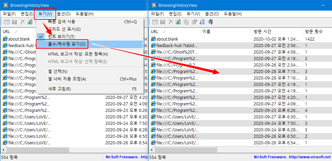332x161 pixels.
Task: Sort by URL column header in right window
Action: [175, 32]
